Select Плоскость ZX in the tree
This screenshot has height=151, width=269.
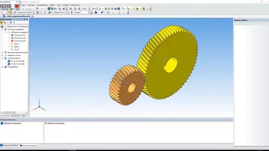pyautogui.click(x=20, y=38)
